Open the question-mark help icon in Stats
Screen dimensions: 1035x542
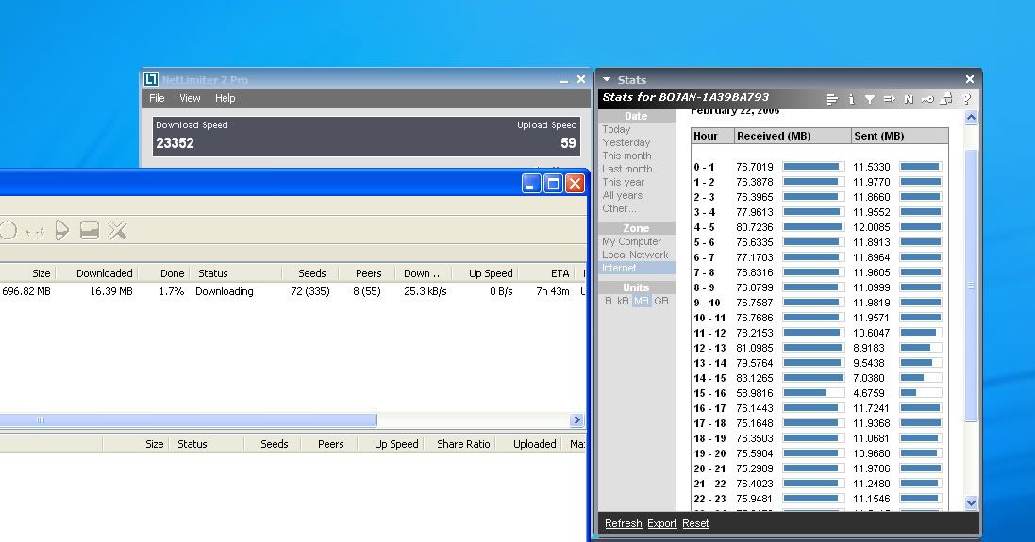pos(967,99)
